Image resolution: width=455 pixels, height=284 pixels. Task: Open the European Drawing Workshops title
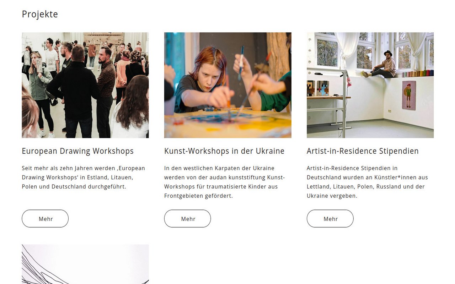(77, 151)
